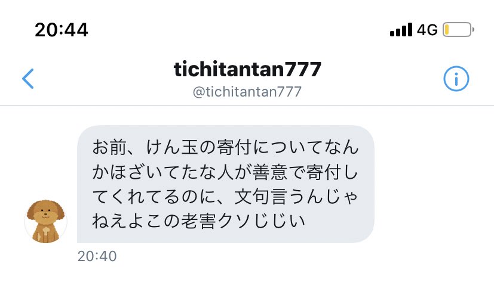Tap the word 善意 in the message
Image resolution: width=494 pixels, height=292 pixels.
click(x=269, y=172)
